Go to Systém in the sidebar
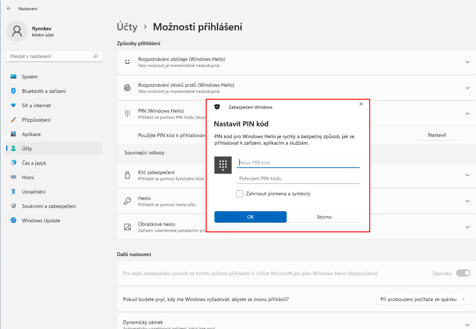Viewport: 476px width, 329px height. coord(30,77)
